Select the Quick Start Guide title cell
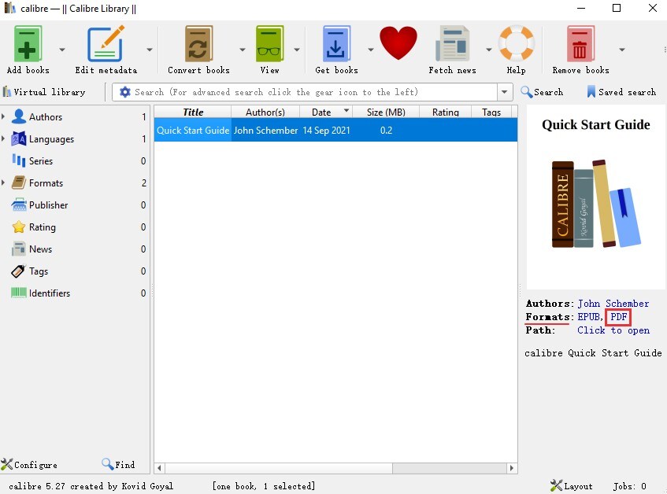 (193, 130)
